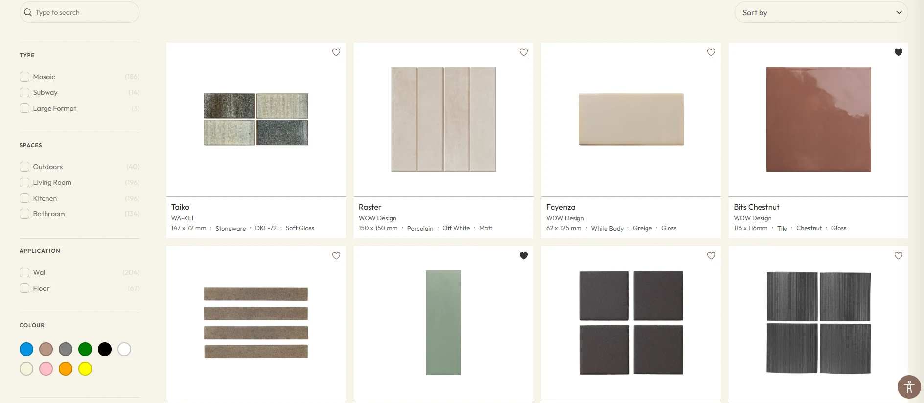Click the Mosaic filter label
924x403 pixels.
44,77
